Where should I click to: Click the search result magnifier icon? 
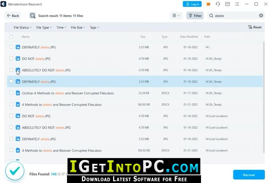coord(32,16)
